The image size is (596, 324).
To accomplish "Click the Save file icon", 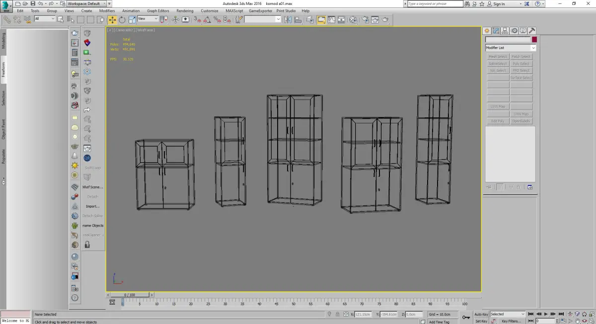I will [33, 3].
